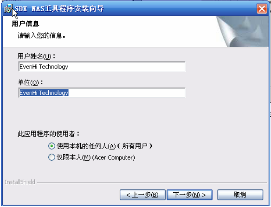Click the 用户信息 header text
The width and height of the screenshot is (271, 207).
coord(26,24)
